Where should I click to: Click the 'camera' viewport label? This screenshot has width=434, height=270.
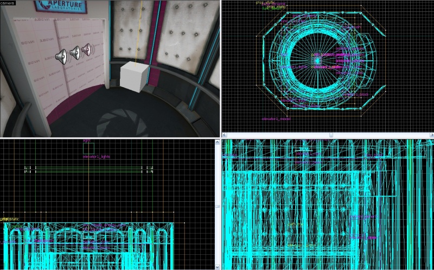(x=7, y=3)
